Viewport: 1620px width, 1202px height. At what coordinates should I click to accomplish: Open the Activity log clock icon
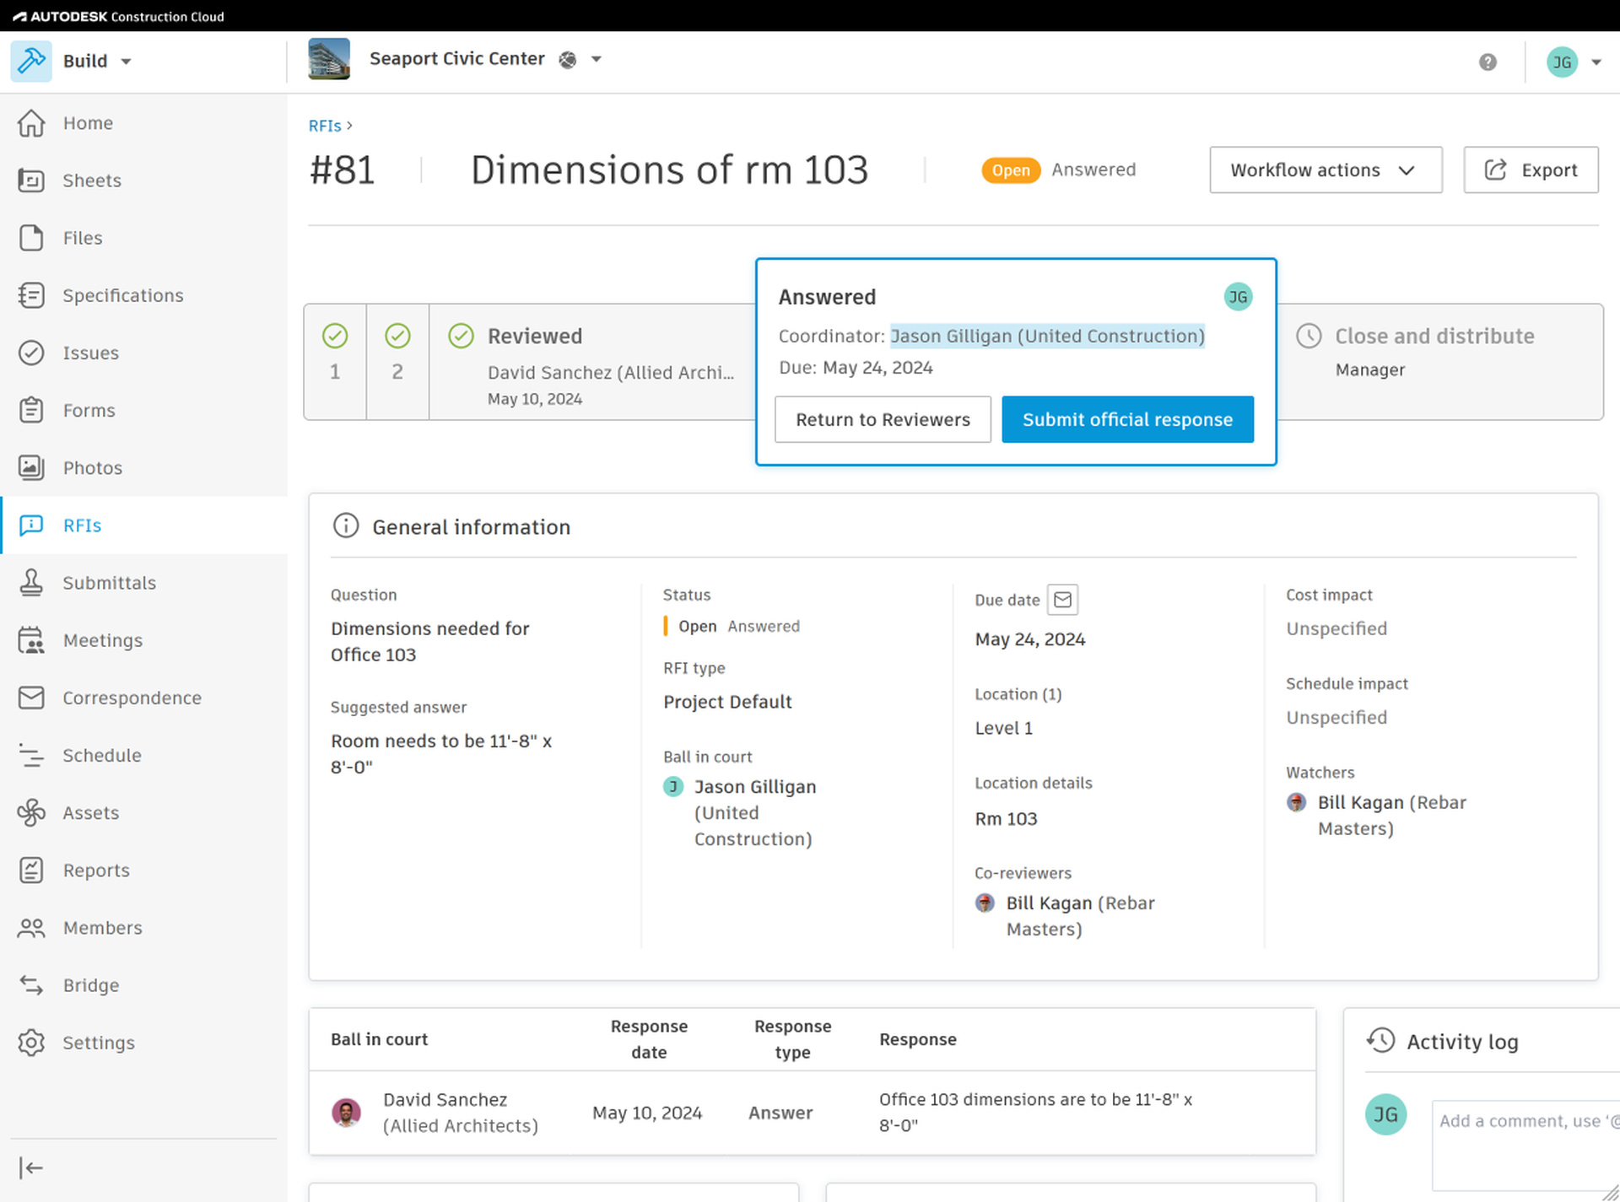pyautogui.click(x=1380, y=1041)
